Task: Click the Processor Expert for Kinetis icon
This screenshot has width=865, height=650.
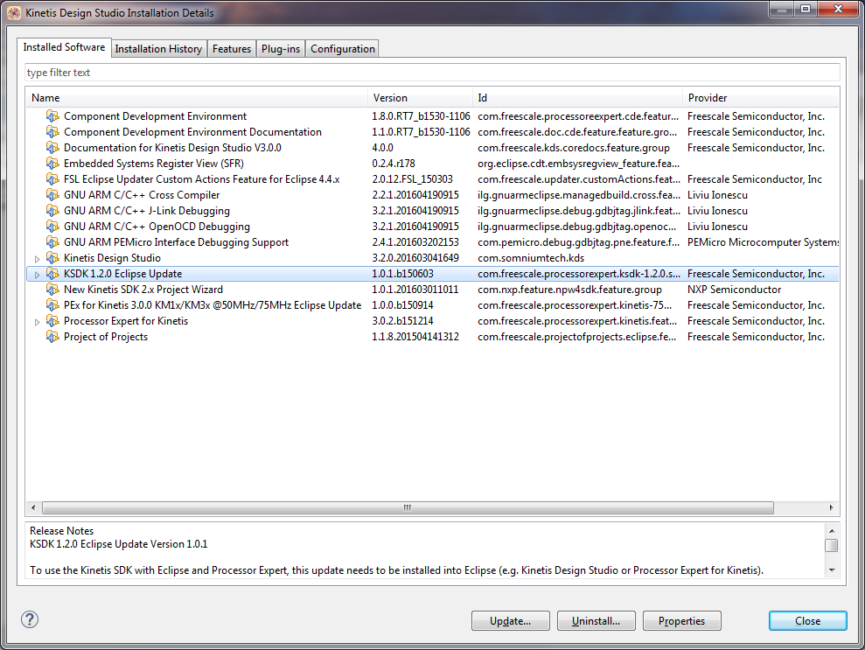Action: 52,320
